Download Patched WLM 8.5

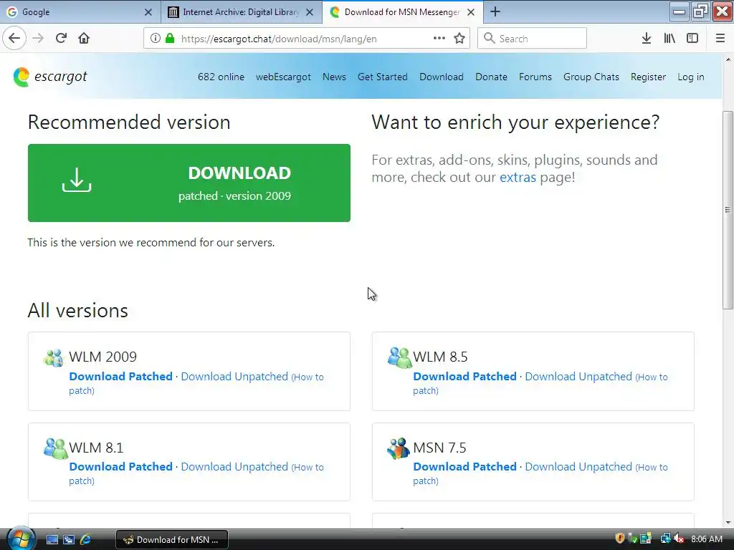click(x=464, y=377)
